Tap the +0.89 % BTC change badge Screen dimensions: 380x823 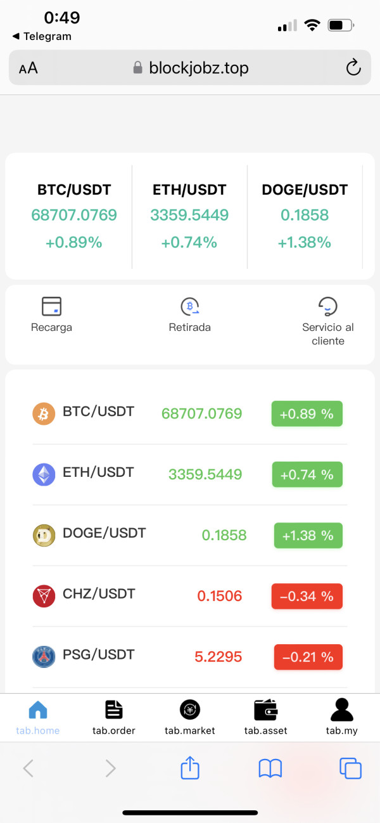point(307,414)
